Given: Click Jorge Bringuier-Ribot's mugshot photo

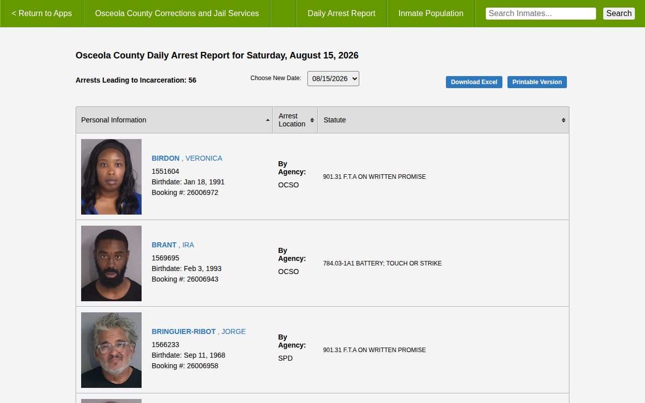Looking at the screenshot, I should click(111, 350).
